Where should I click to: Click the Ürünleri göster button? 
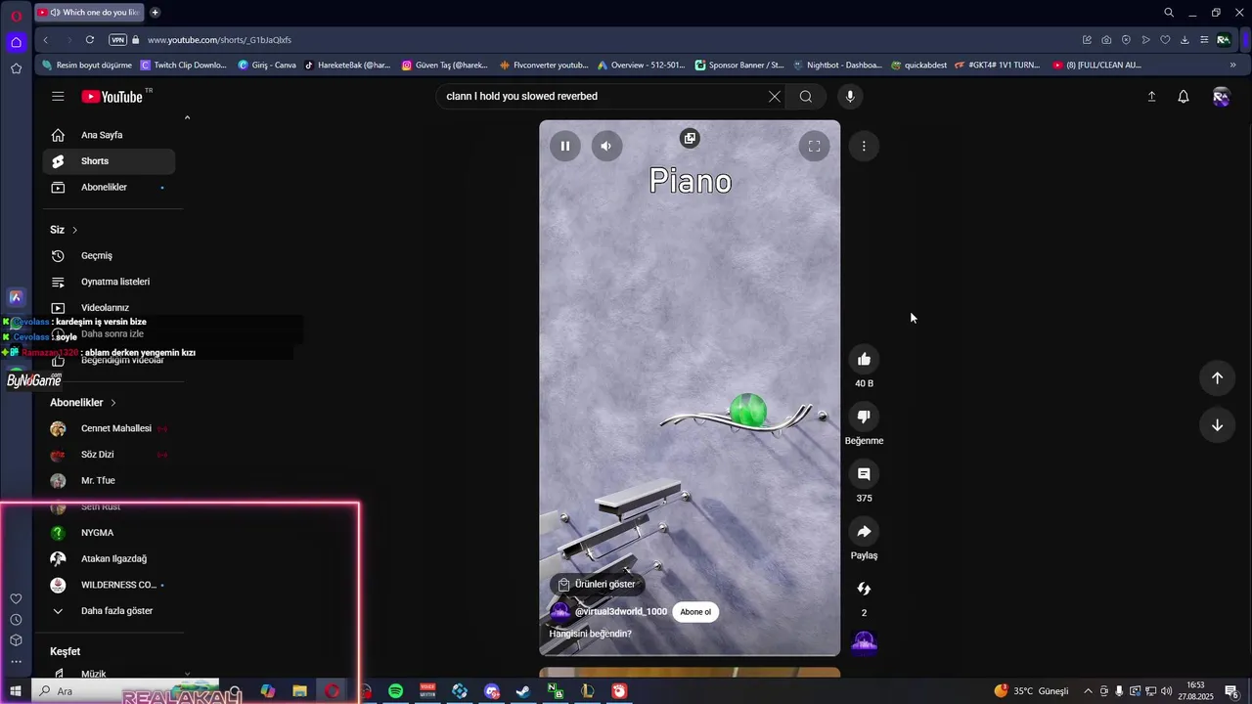(x=597, y=585)
